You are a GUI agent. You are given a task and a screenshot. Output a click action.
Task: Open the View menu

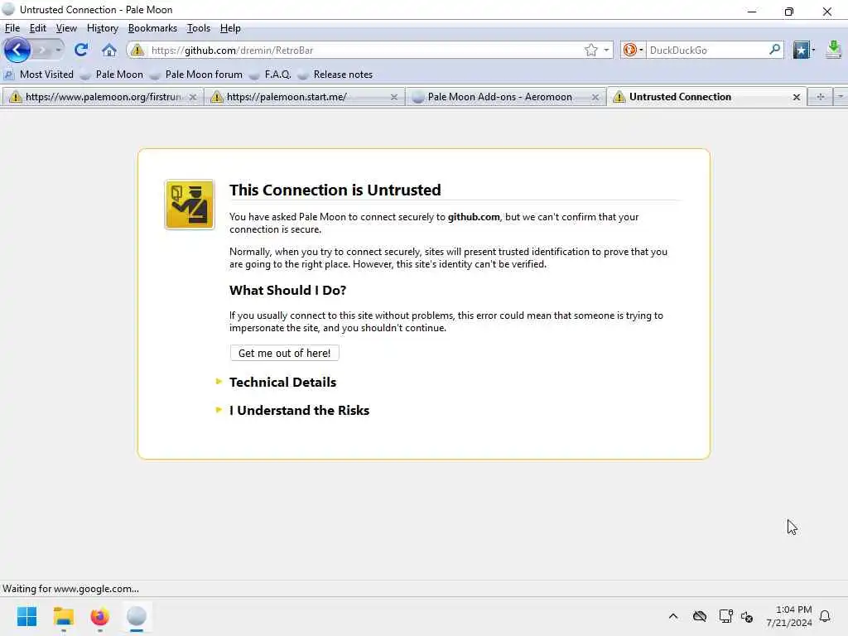[66, 28]
